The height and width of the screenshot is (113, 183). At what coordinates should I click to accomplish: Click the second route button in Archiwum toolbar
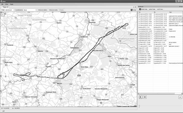coord(152,9)
